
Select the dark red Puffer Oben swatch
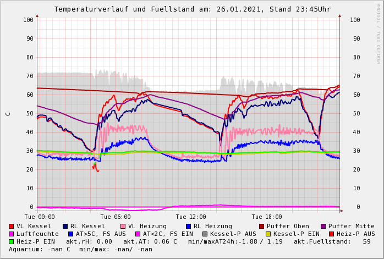point(262,226)
